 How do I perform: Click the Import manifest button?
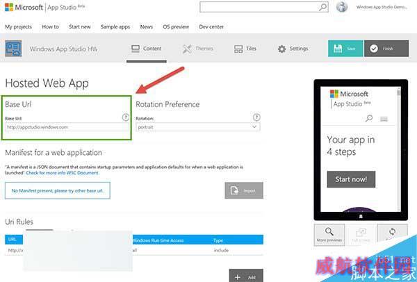[x=244, y=190]
